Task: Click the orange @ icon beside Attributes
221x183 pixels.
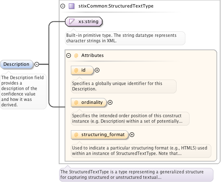Action: [76, 55]
